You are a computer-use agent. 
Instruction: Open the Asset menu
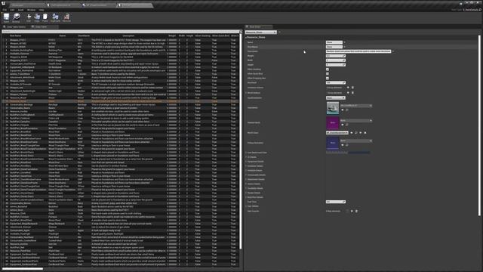pos(20,10)
